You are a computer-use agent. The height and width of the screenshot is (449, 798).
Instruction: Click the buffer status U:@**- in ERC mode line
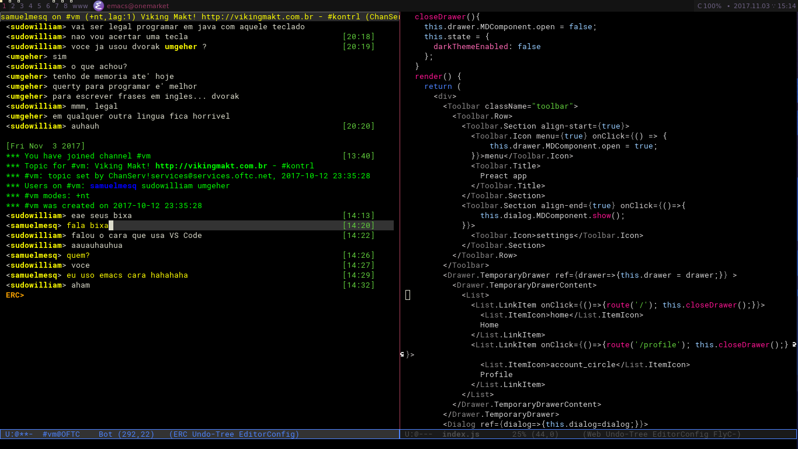click(x=19, y=434)
